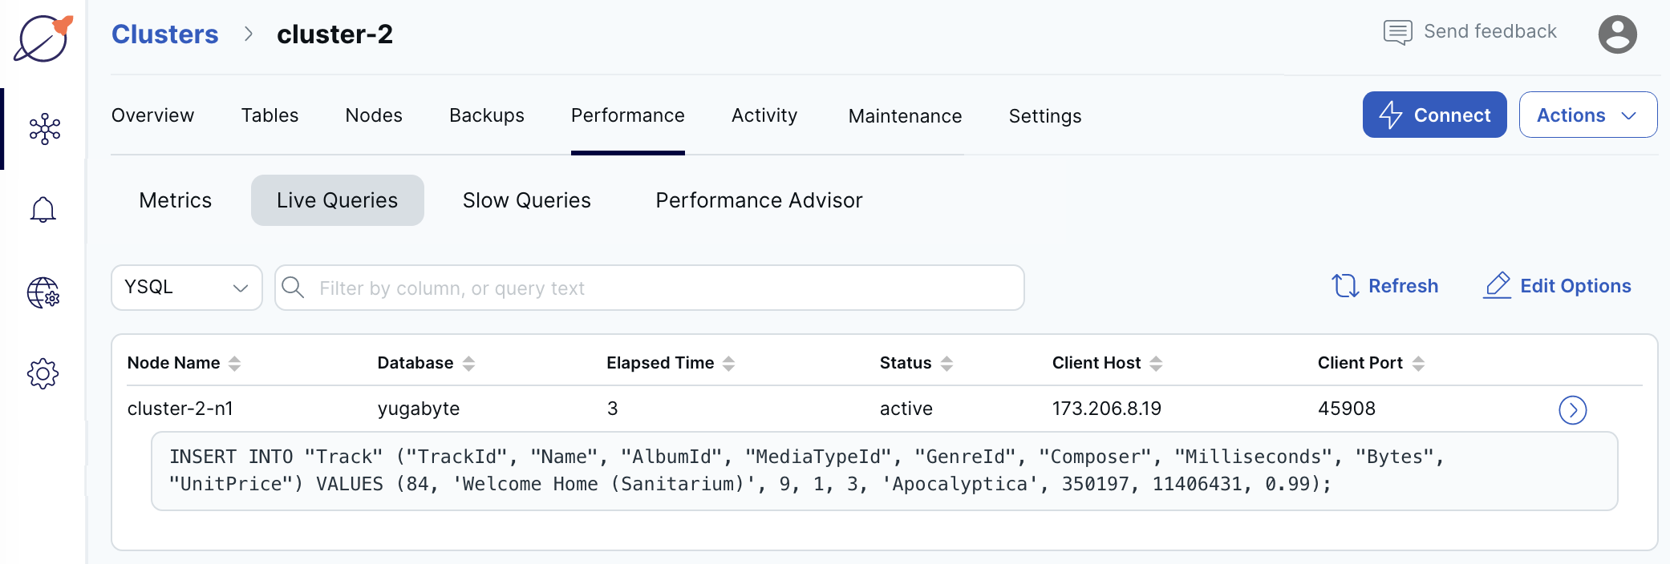
Task: Click the elapsed time value 3
Action: coord(612,409)
